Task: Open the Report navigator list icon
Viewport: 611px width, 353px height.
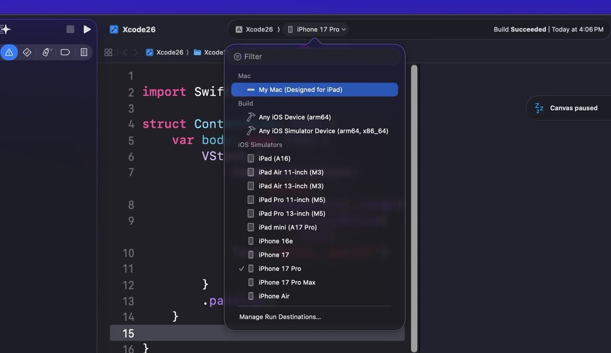Action: click(x=84, y=52)
